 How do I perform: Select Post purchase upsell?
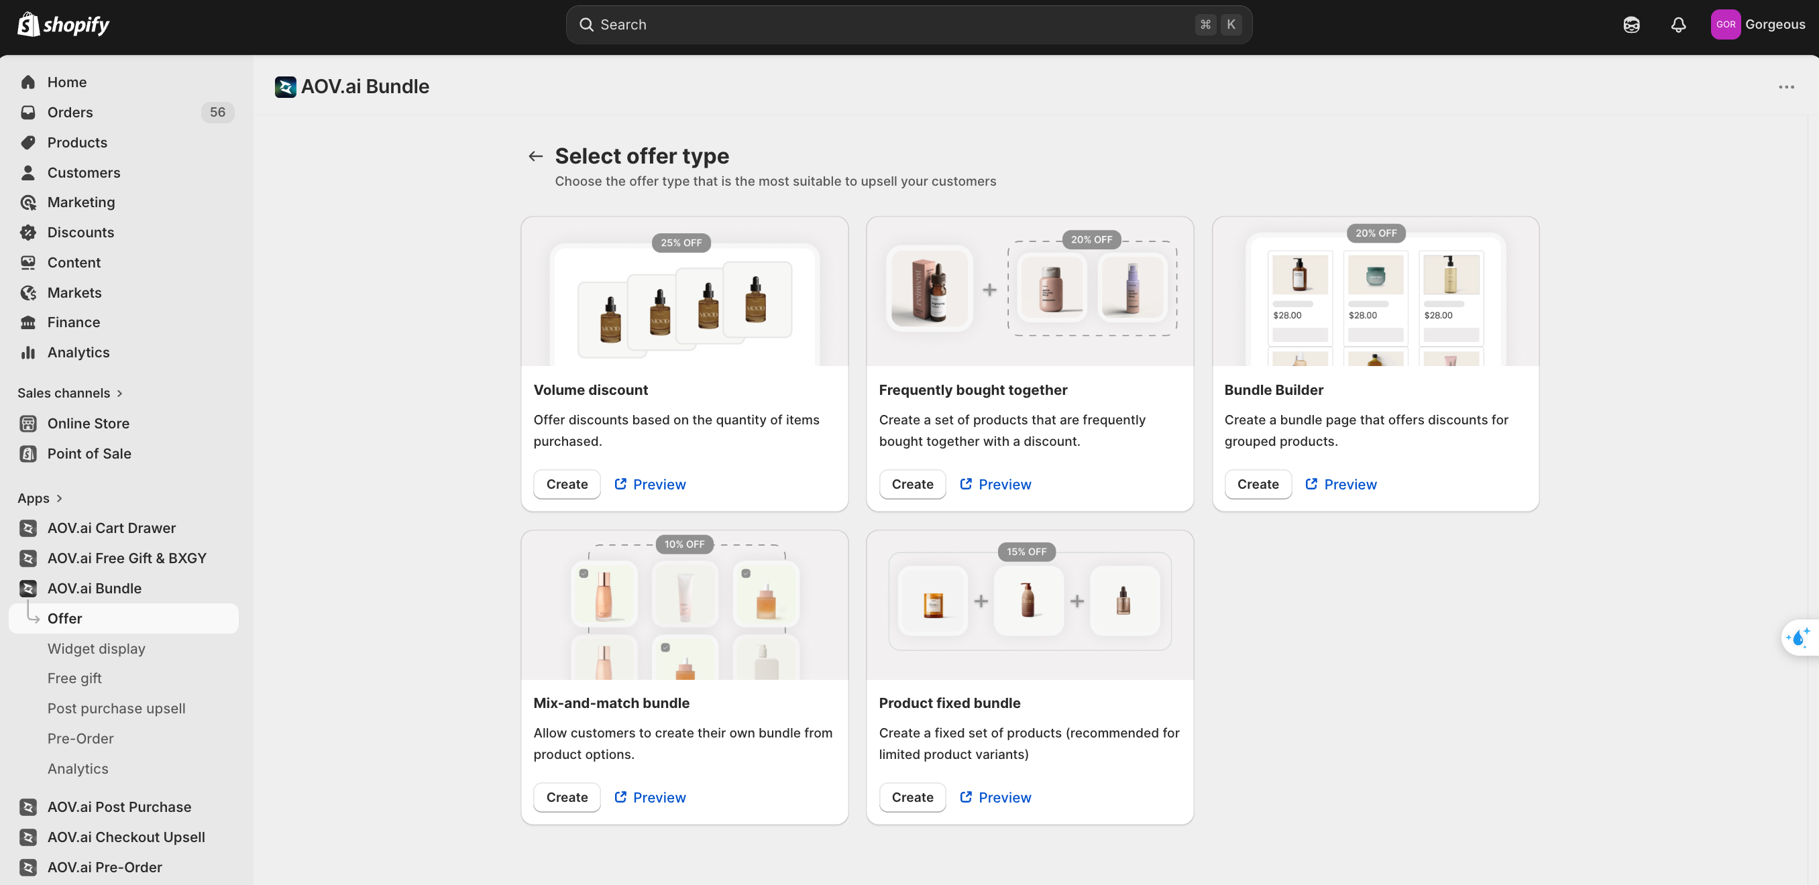pos(117,709)
